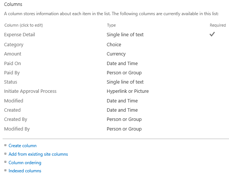Open the Status column settings
The image size is (229, 176).
click(11, 82)
